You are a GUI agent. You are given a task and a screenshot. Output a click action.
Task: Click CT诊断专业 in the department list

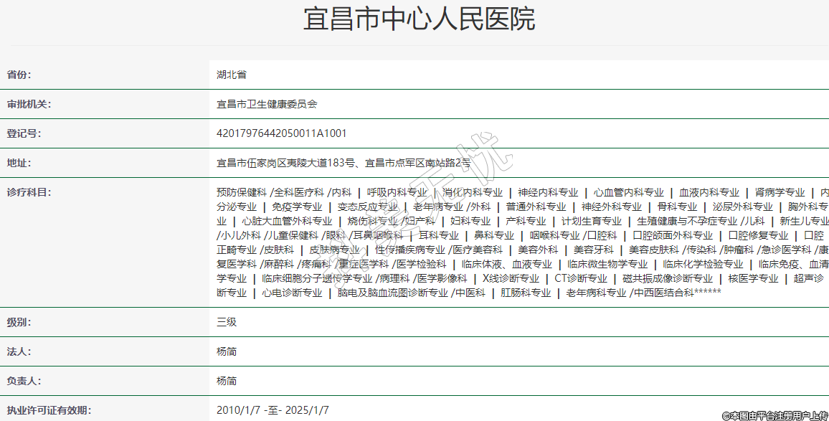(x=581, y=278)
